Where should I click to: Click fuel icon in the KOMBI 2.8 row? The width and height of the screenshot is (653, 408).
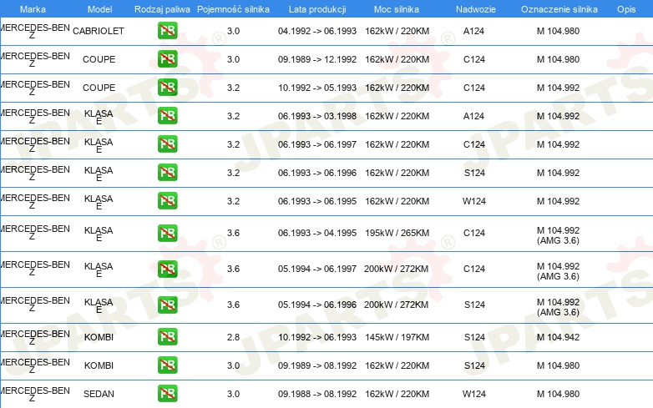coord(167,337)
